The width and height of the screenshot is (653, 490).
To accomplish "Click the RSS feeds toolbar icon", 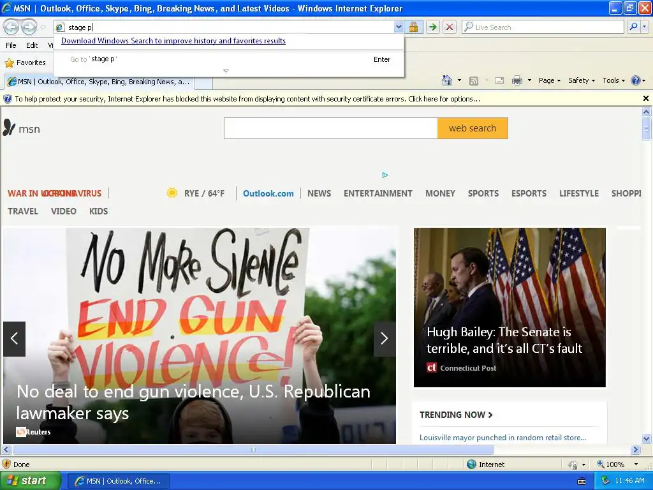I will 474,81.
